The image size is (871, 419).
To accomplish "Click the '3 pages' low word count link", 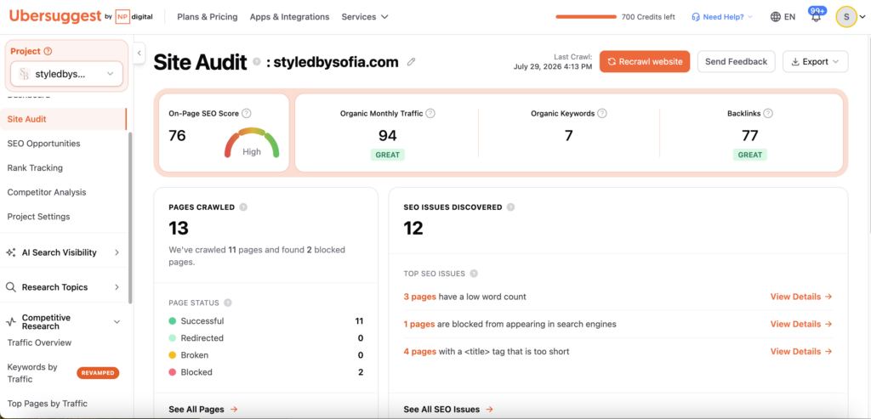I will (x=420, y=297).
